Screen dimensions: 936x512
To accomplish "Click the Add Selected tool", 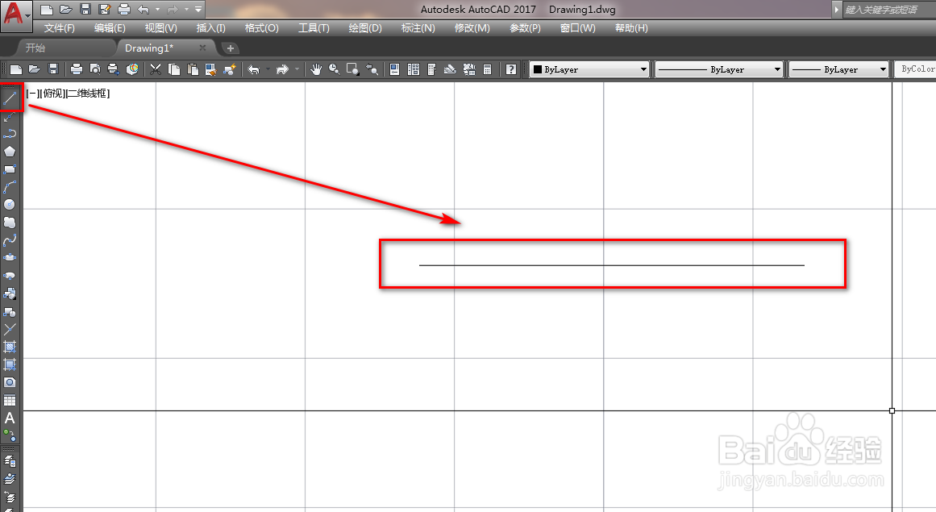I will 10,435.
